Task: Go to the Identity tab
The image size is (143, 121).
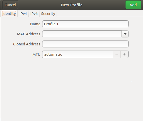Action: pos(9,14)
